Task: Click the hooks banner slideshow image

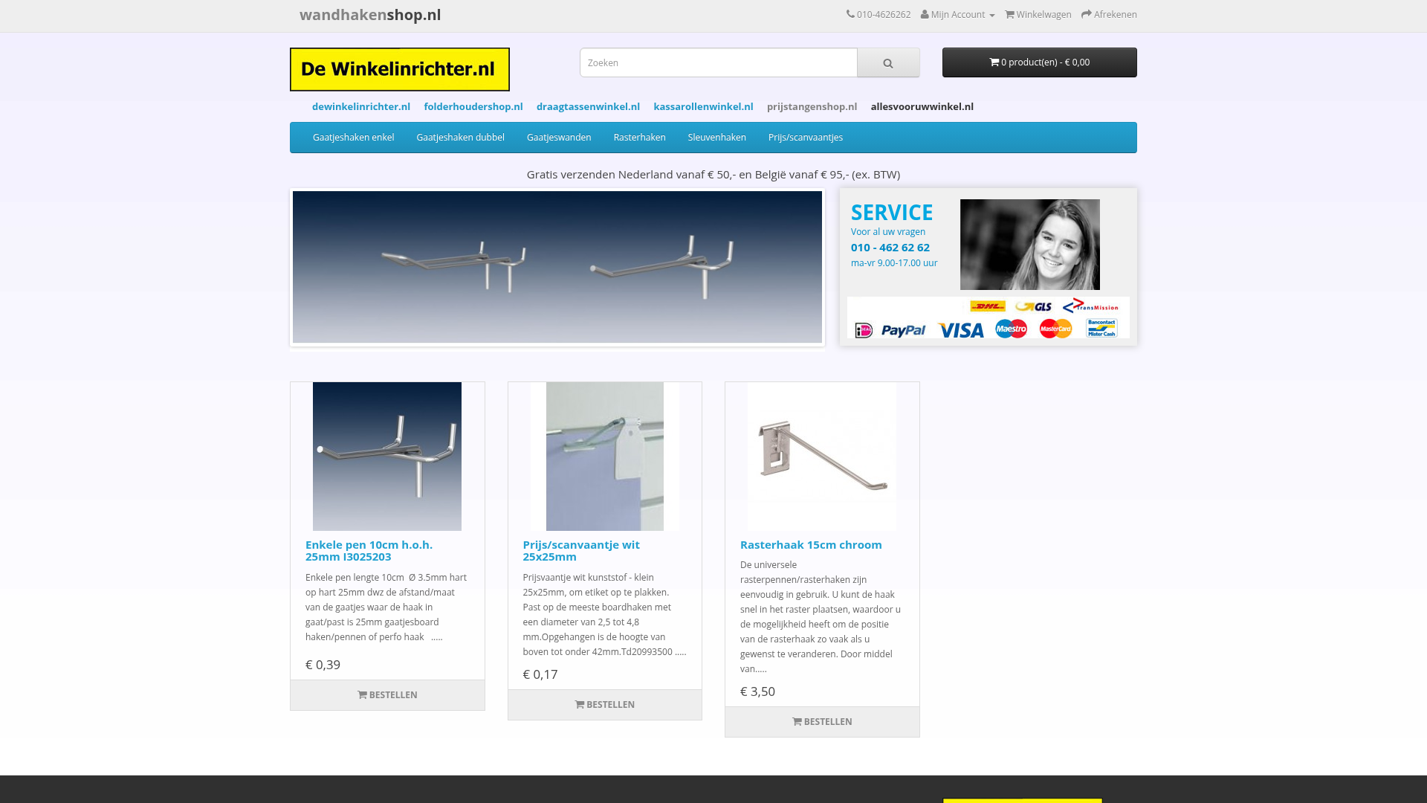Action: tap(557, 267)
